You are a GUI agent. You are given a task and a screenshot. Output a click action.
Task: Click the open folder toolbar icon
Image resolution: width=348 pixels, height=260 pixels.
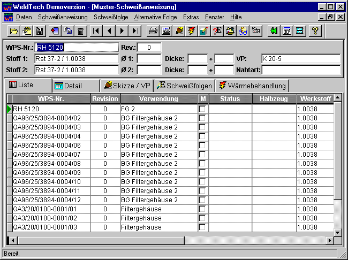click(x=14, y=30)
